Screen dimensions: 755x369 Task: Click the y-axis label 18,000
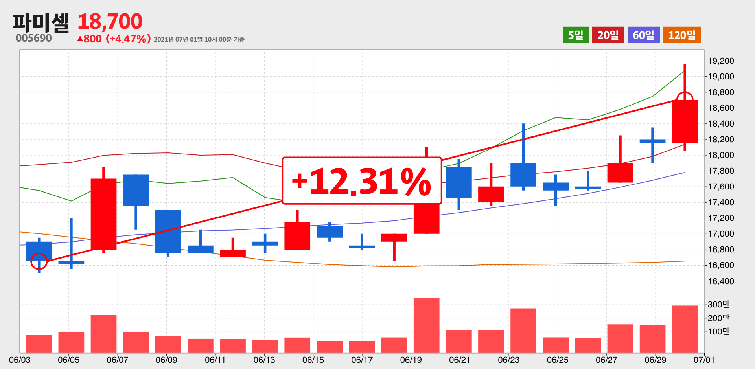(721, 155)
